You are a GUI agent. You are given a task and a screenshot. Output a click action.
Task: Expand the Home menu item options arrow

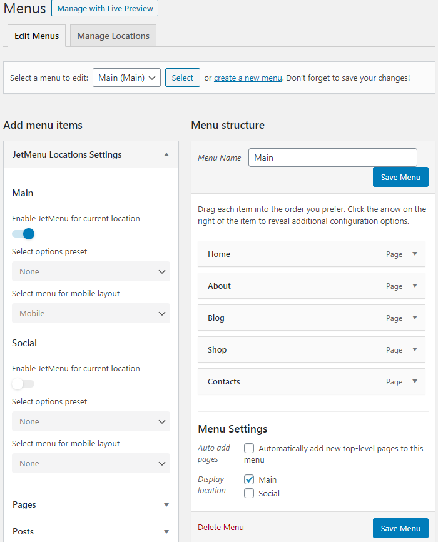point(415,254)
